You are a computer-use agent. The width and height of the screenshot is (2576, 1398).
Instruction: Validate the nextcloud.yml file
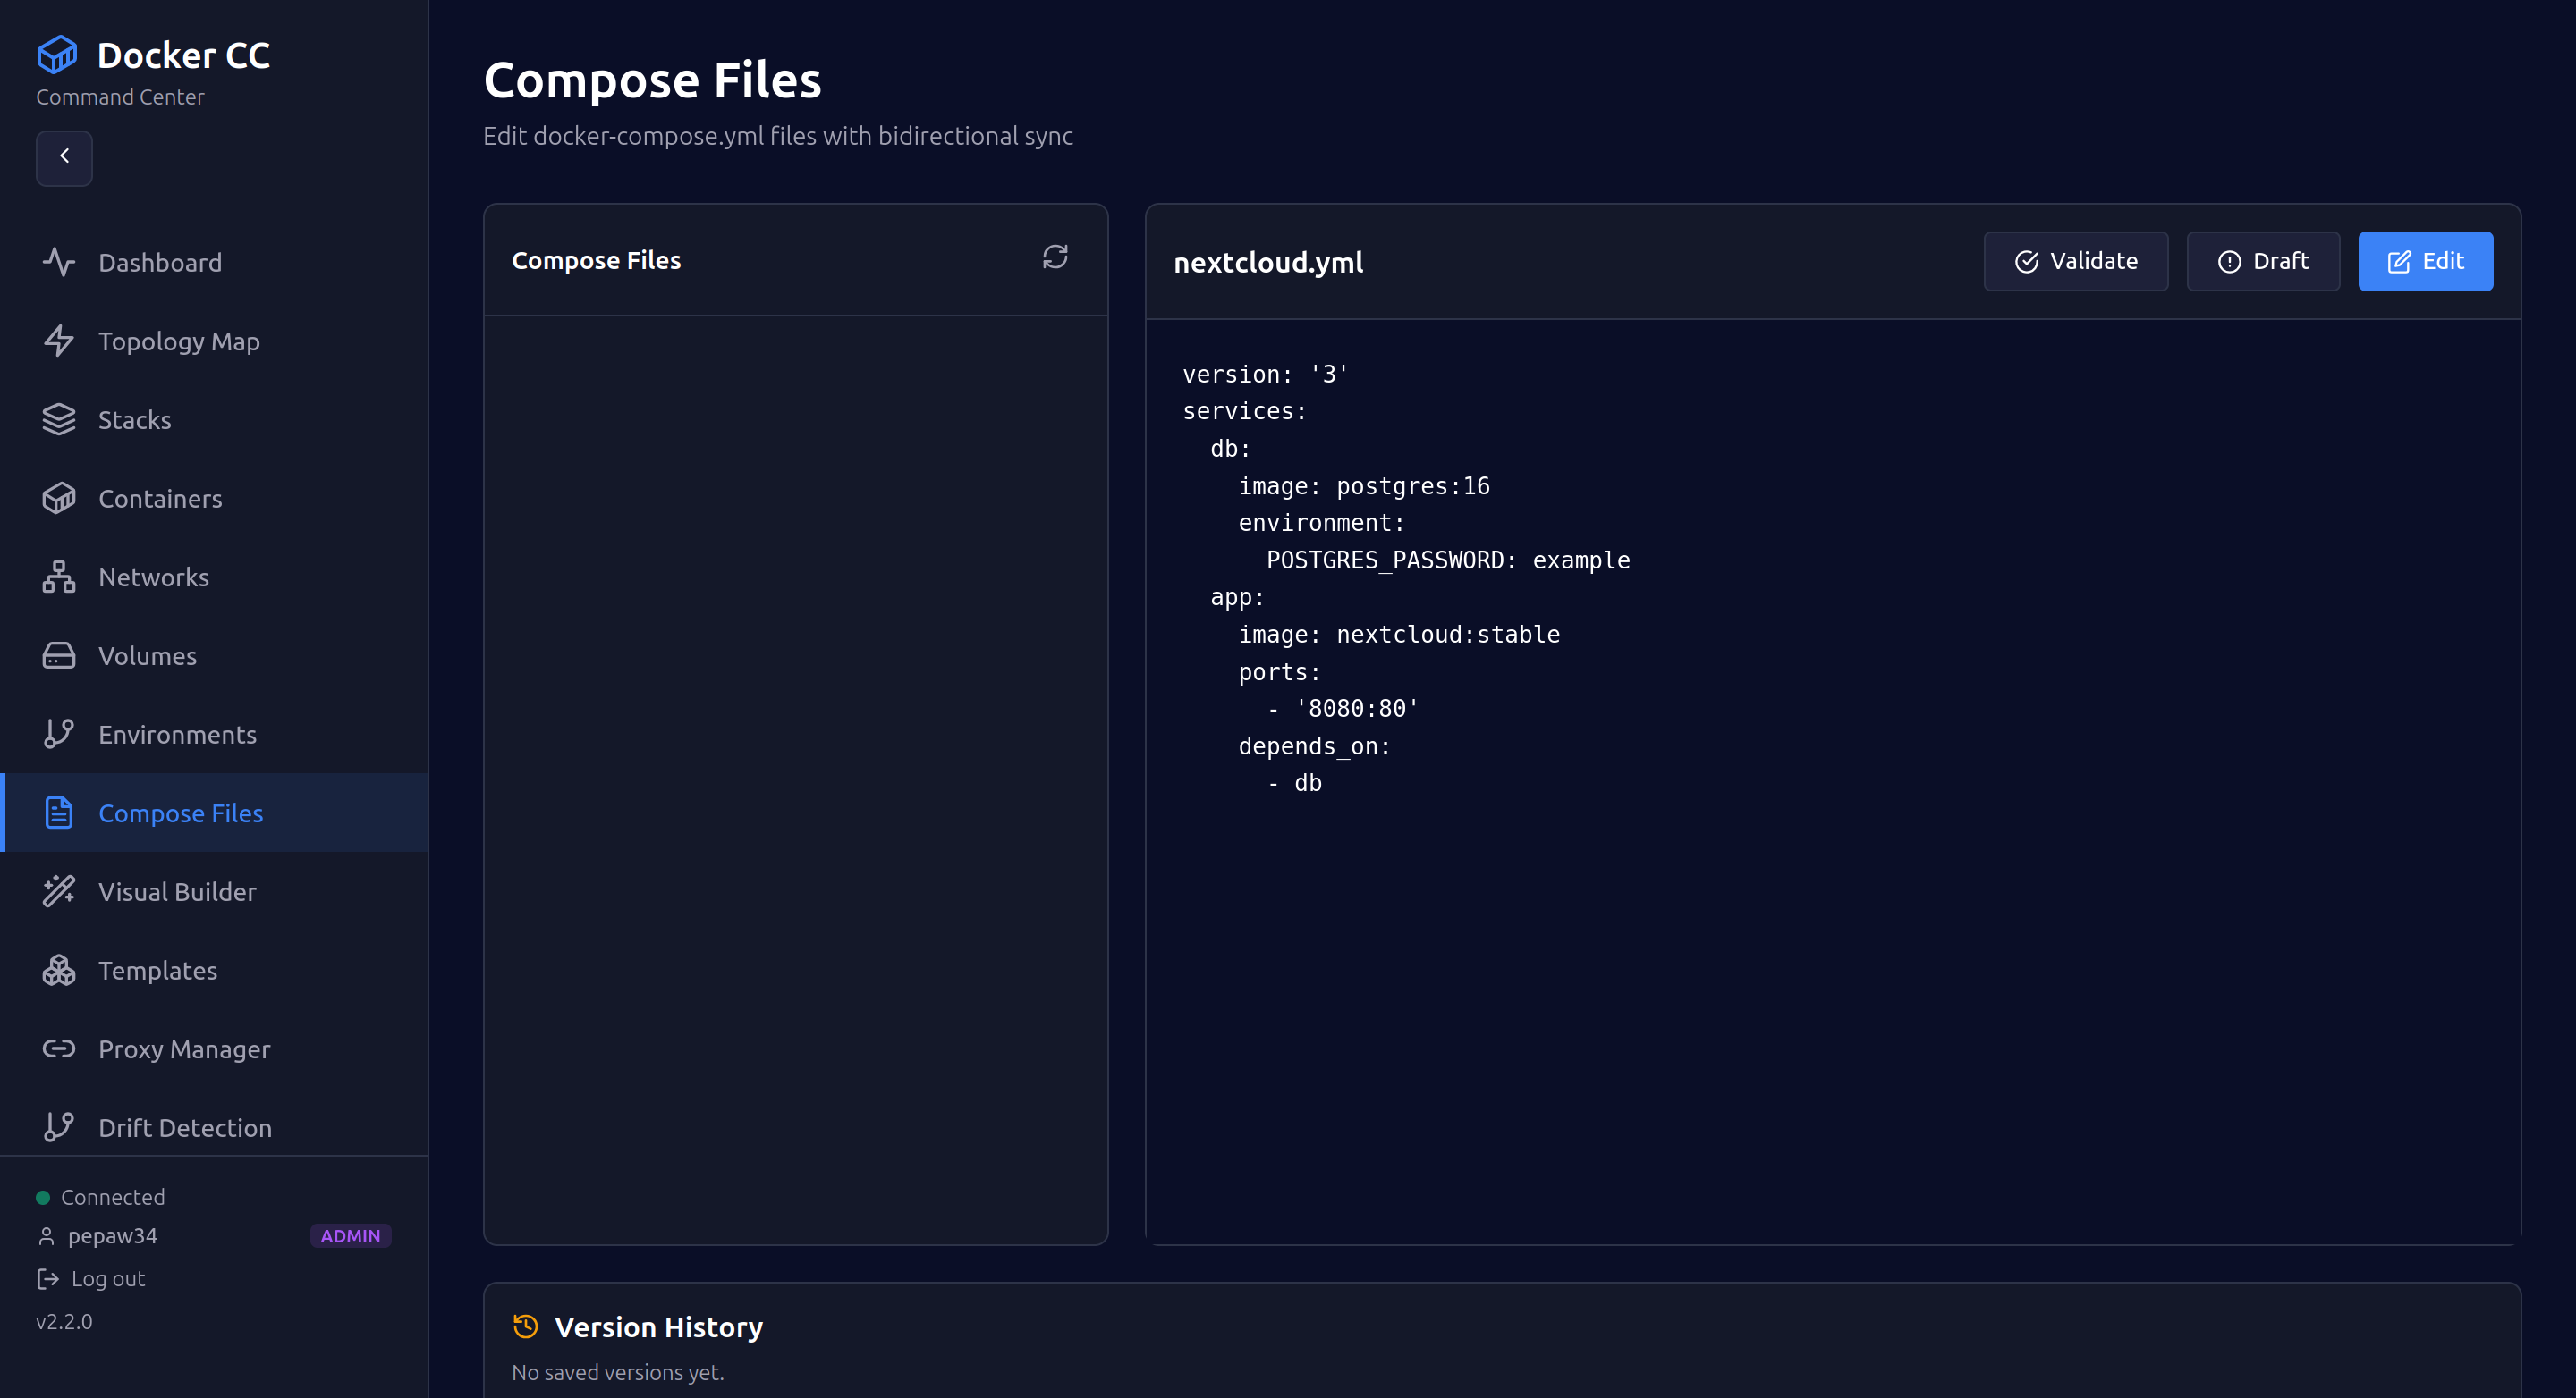2076,261
